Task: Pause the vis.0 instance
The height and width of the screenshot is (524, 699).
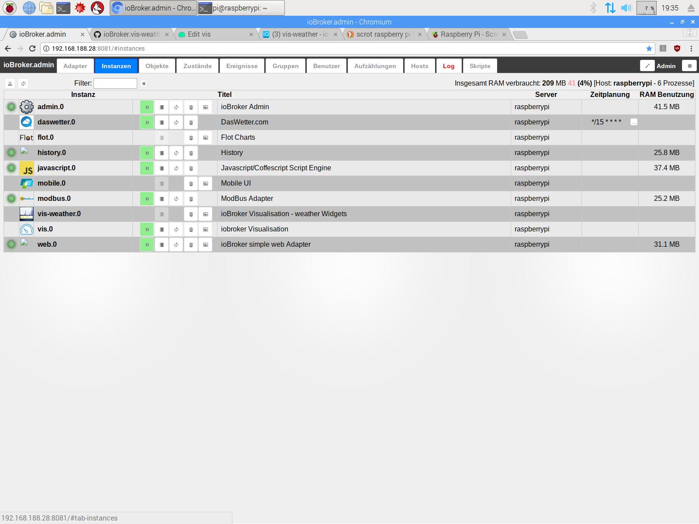Action: 147,229
